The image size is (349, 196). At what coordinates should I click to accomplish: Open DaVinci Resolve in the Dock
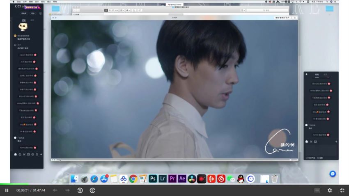point(192,179)
